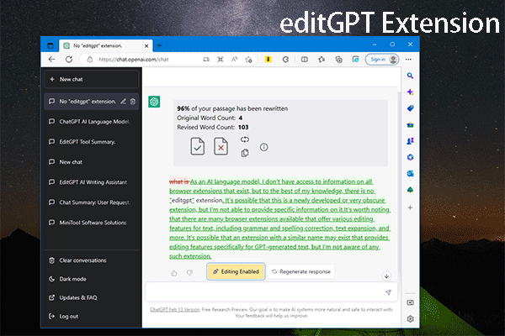Accept all changes document checkmark icon

(x=197, y=146)
